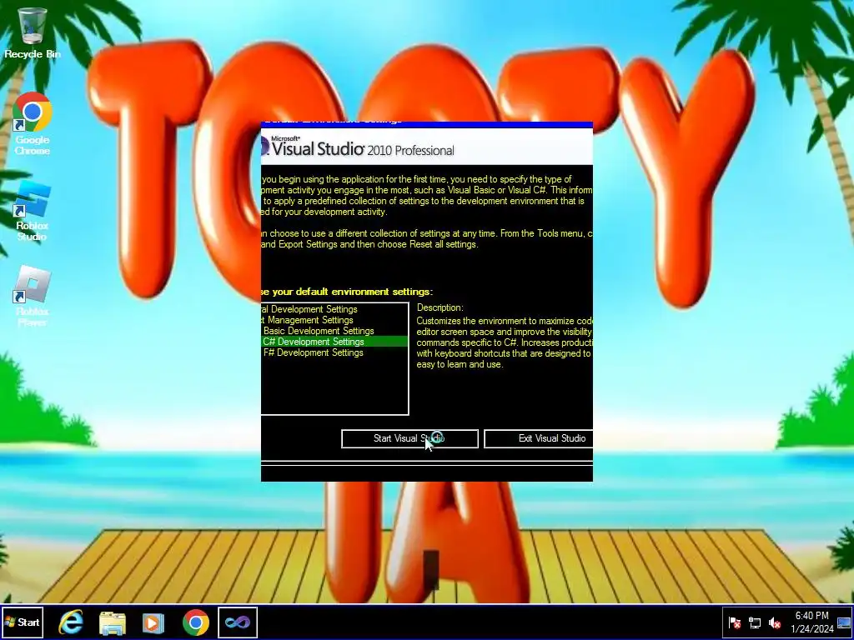
Task: Open the file explorer folder in the taskbar
Action: point(113,622)
